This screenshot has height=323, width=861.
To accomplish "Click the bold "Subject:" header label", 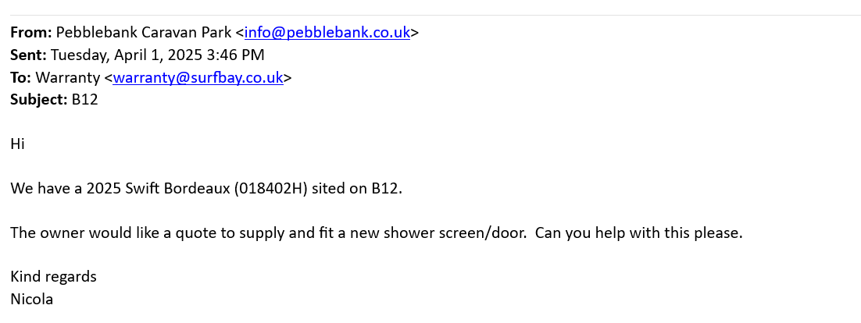I will pos(38,100).
